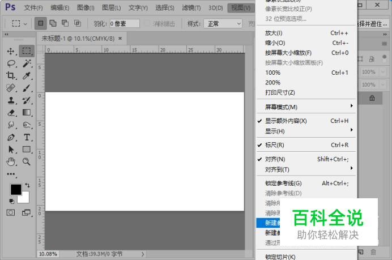
Task: Select the Clone Stamp tool
Action: coord(11,100)
